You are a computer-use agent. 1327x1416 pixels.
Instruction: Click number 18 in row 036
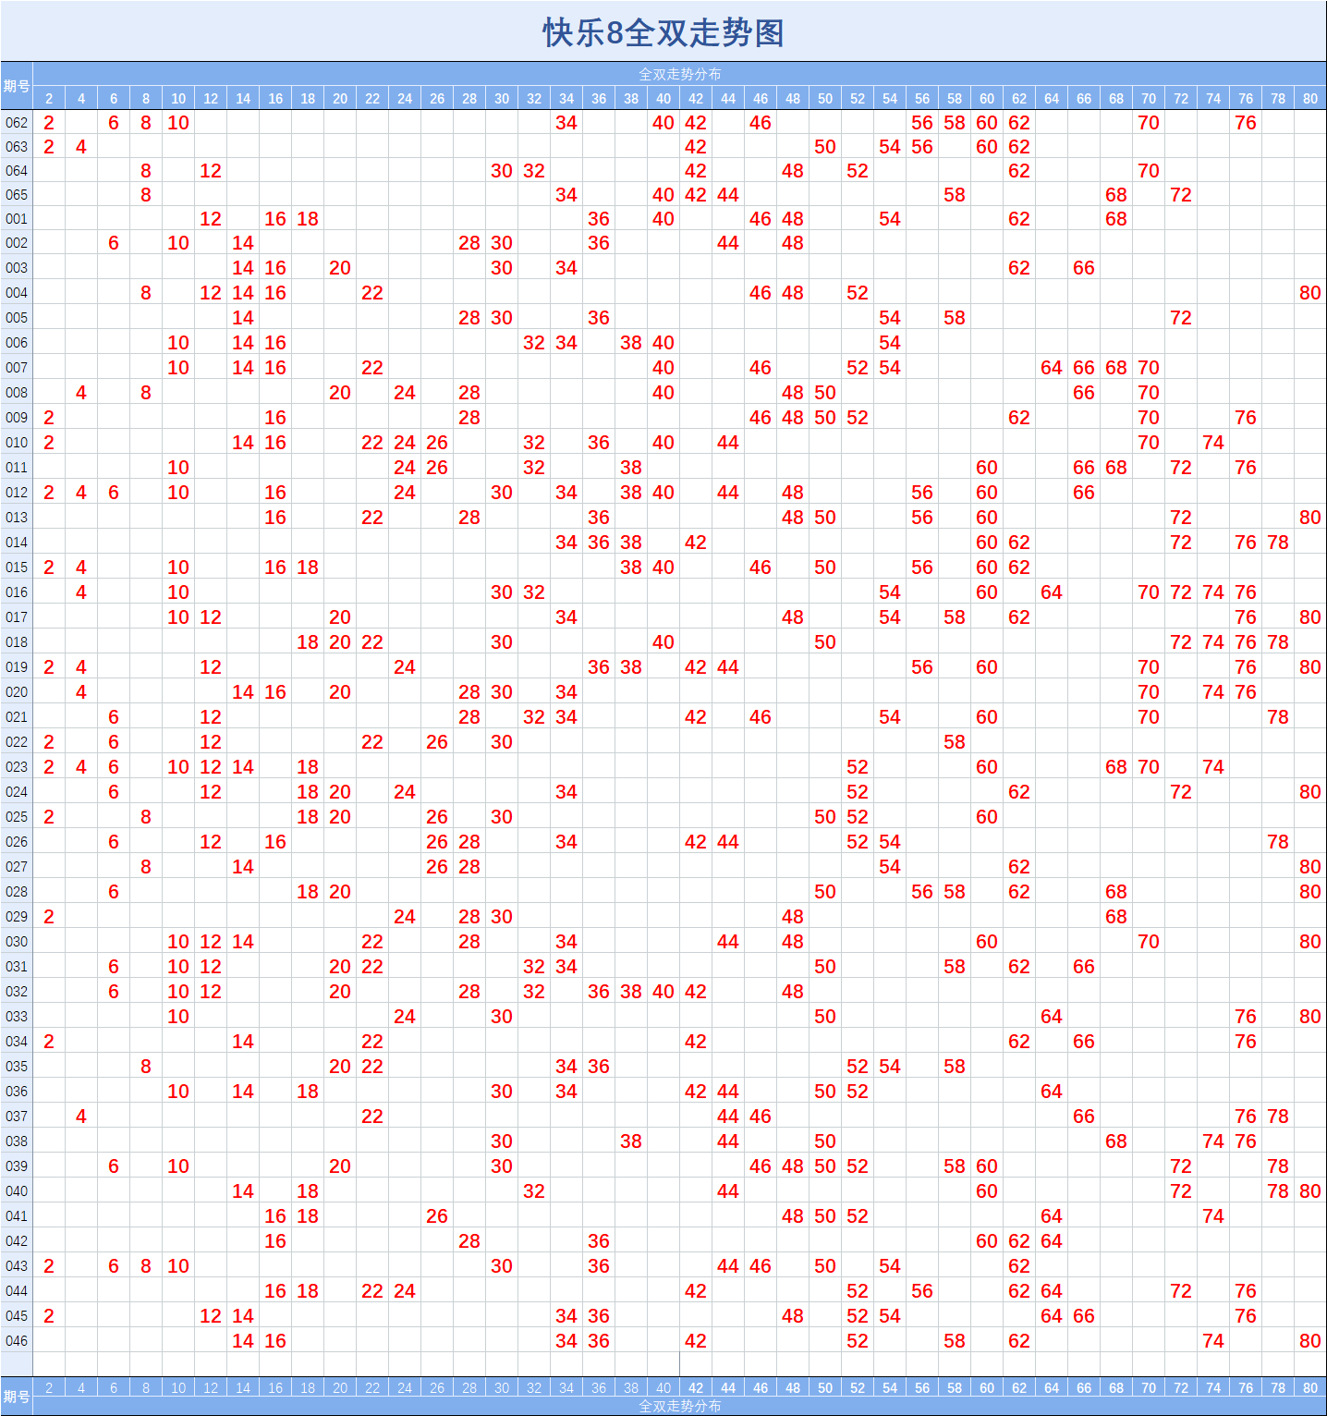pyautogui.click(x=308, y=1092)
